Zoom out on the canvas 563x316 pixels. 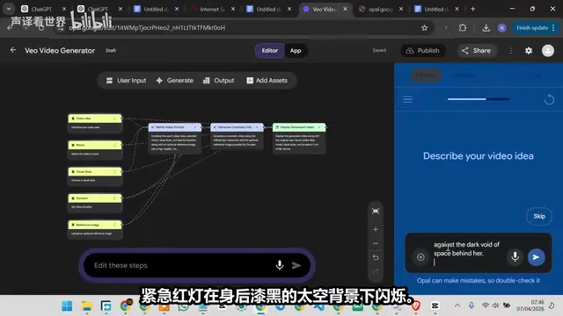(x=376, y=244)
